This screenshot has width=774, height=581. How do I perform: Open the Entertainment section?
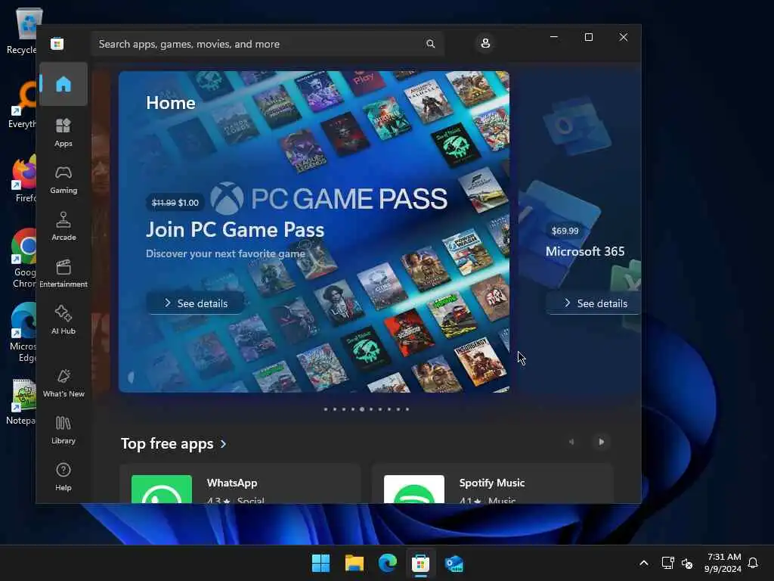tap(63, 273)
